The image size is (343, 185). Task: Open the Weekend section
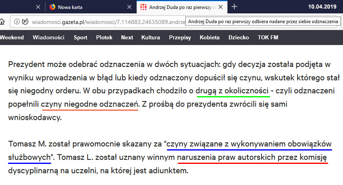pos(12,37)
